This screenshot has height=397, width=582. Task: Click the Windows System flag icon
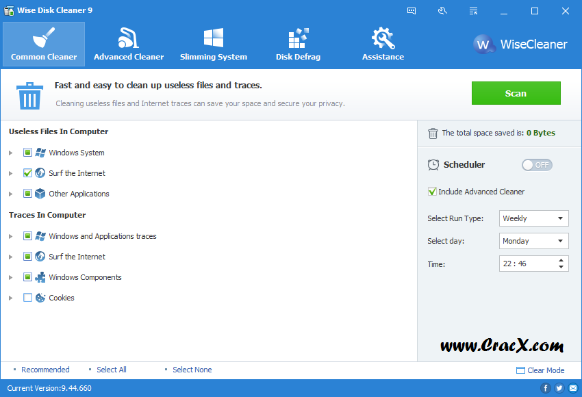tap(40, 153)
